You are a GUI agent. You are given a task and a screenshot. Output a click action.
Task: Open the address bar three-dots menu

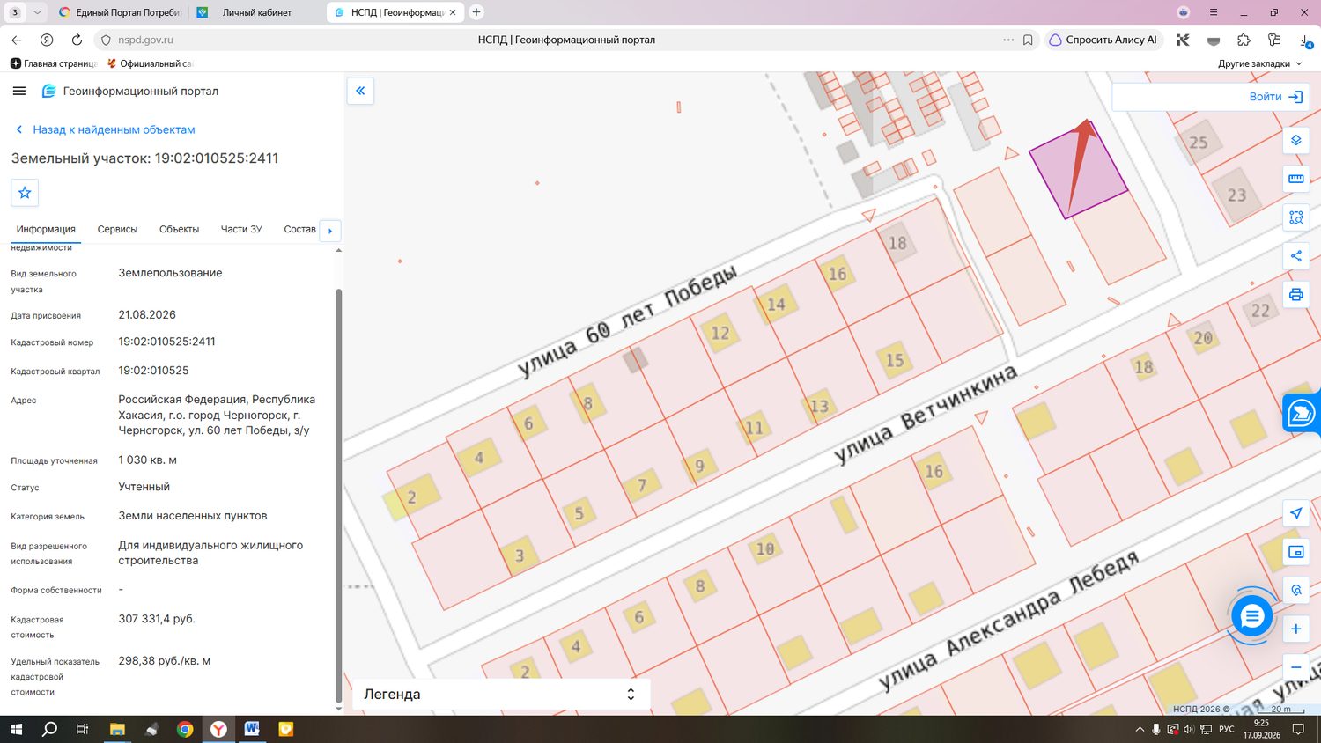[x=1008, y=40]
